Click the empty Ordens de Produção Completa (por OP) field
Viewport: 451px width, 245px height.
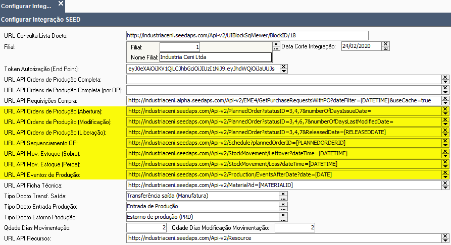(x=284, y=90)
